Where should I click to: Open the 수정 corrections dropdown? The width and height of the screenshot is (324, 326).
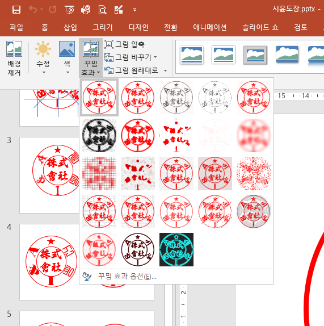pyautogui.click(x=43, y=57)
